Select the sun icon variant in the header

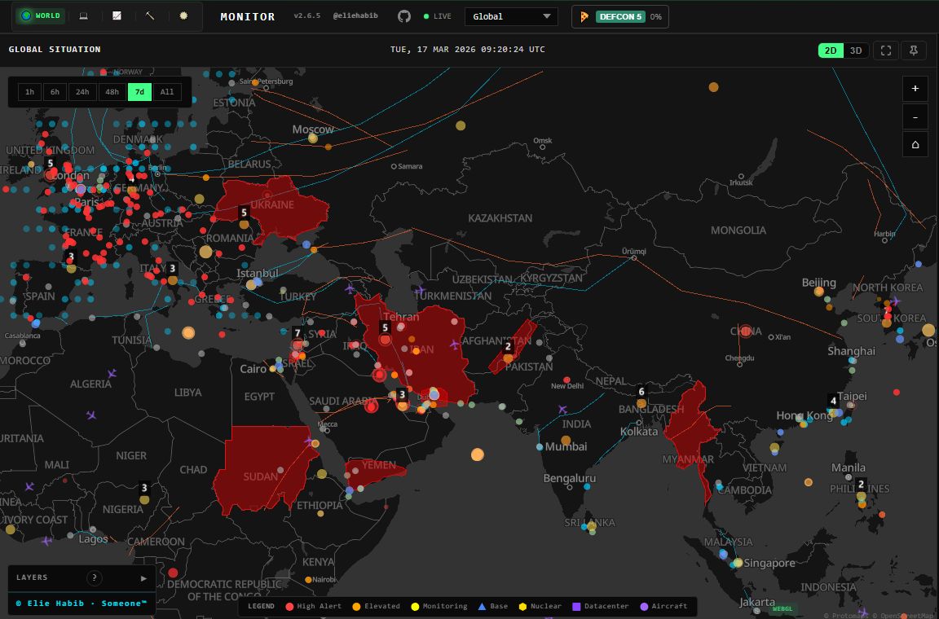(x=183, y=16)
